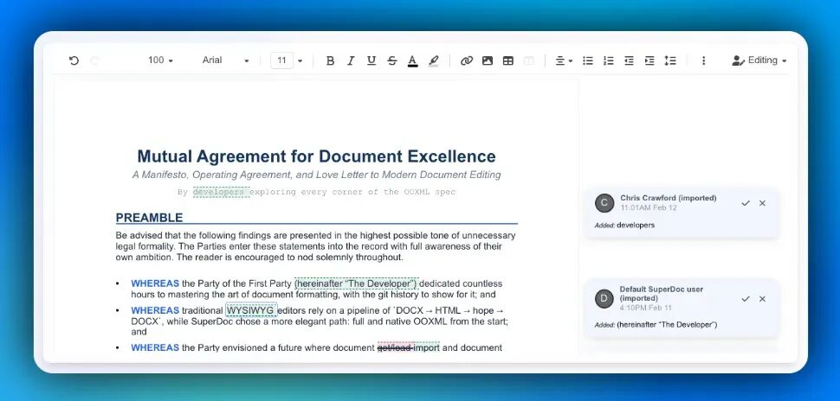Click the timestamp 11:01AM Feb 12
This screenshot has width=840, height=401.
click(649, 207)
